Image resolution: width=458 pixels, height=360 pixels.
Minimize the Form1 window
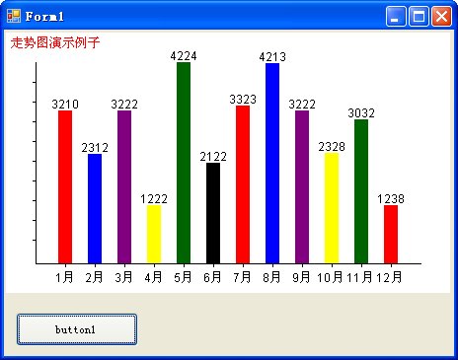click(396, 16)
